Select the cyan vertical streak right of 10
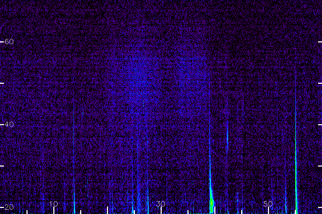The width and height of the screenshot is (322, 214). click(74, 160)
